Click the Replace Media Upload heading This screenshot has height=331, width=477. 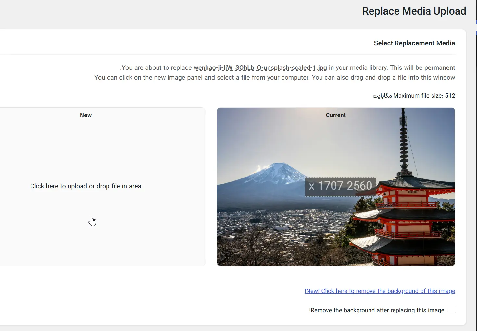pos(414,11)
